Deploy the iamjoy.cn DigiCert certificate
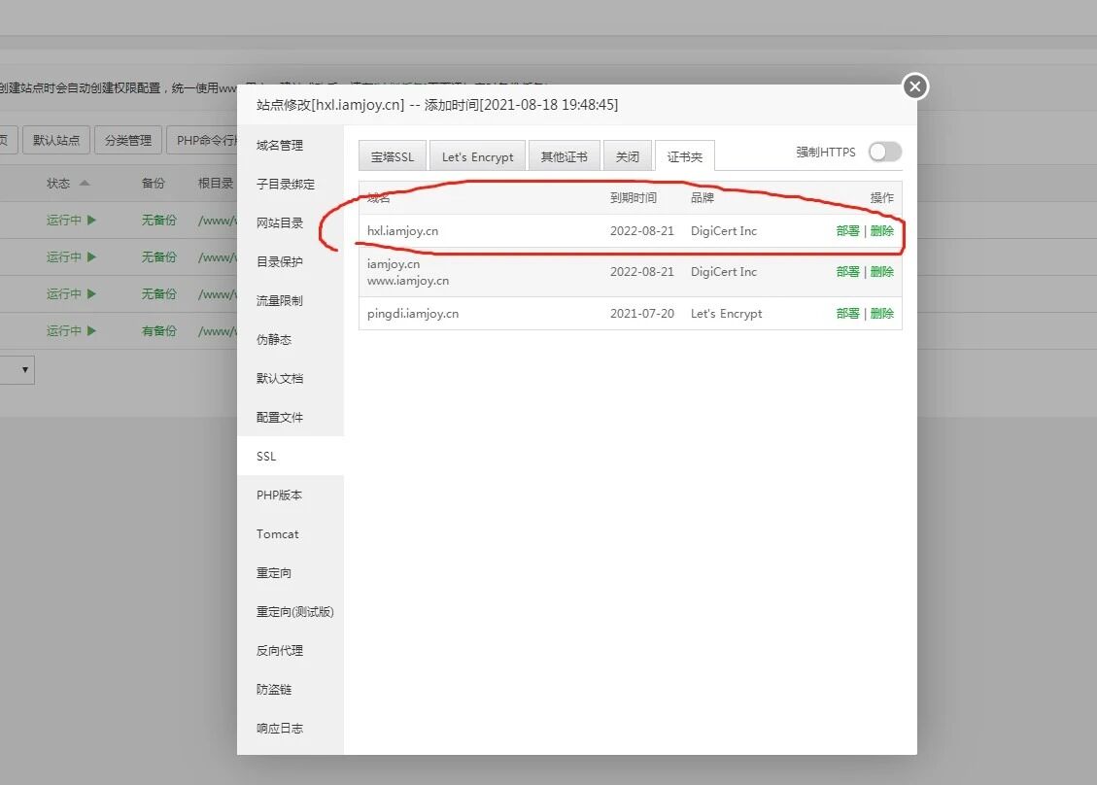 [847, 271]
